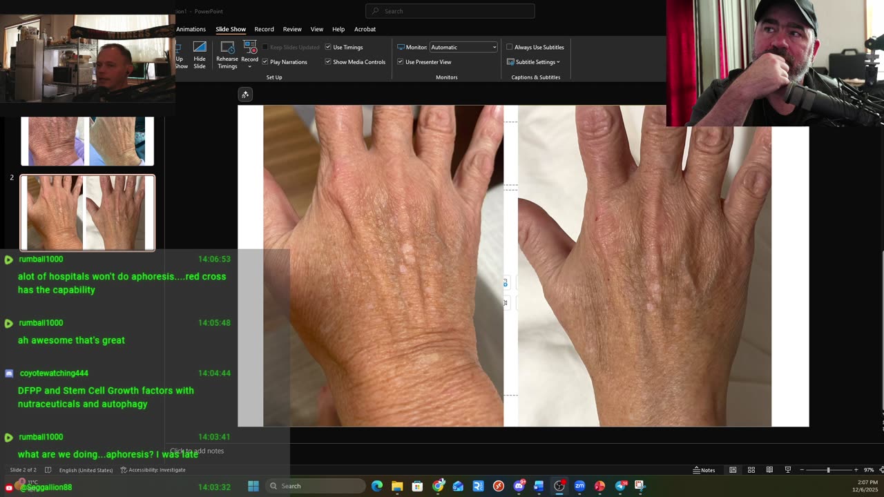Open Zoom from the taskbar

(x=579, y=486)
